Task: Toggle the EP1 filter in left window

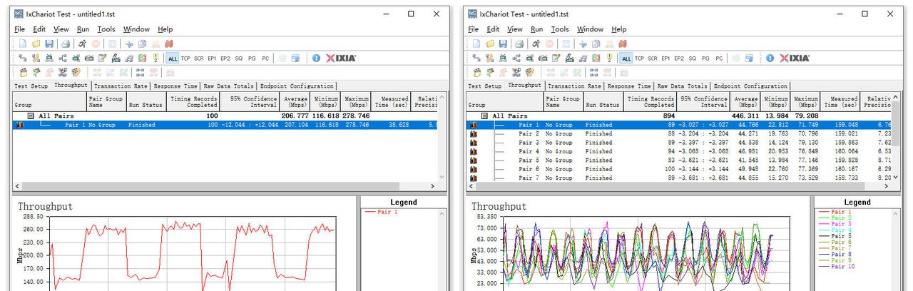Action: tap(212, 58)
